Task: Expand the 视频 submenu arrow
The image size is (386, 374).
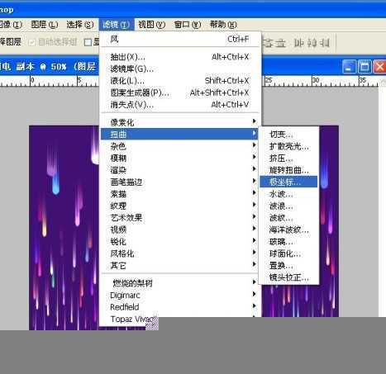Action: 255,229
